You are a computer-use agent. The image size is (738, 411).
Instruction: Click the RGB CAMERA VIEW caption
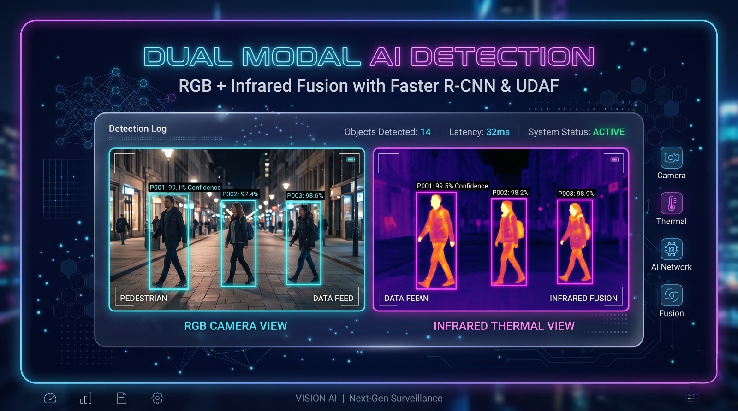[235, 326]
